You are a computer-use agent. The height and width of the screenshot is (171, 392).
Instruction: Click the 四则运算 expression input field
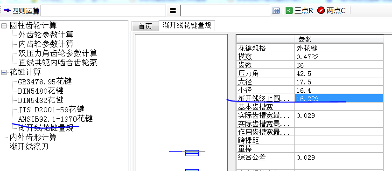tap(103, 11)
